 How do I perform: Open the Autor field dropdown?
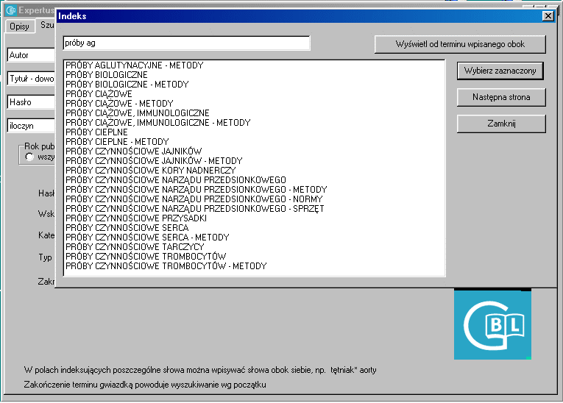[x=31, y=55]
